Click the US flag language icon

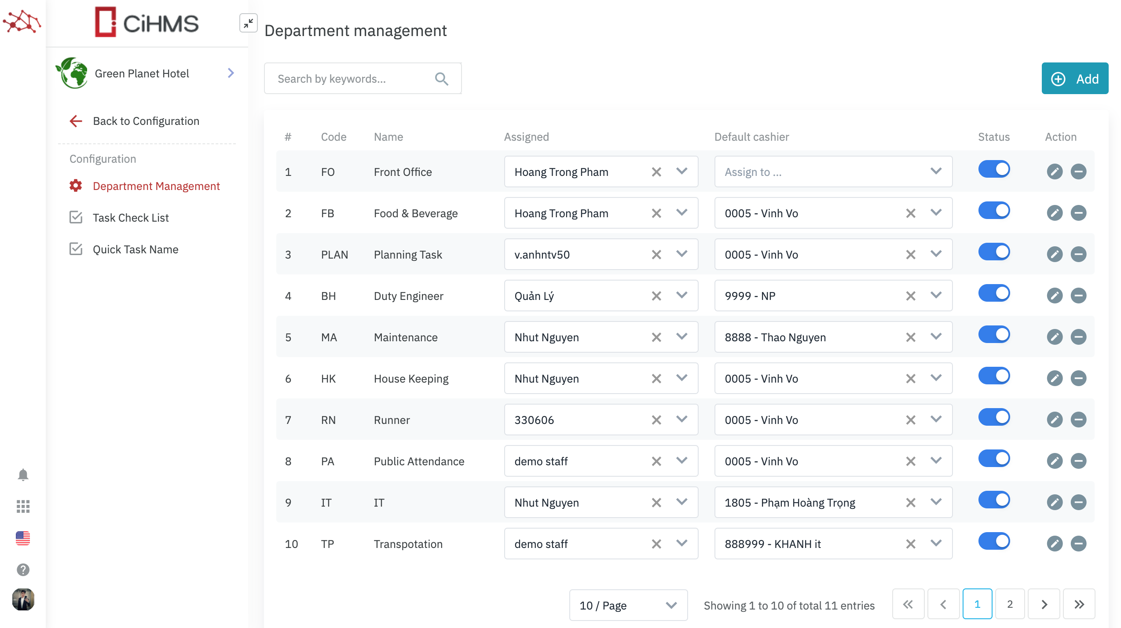click(x=22, y=537)
